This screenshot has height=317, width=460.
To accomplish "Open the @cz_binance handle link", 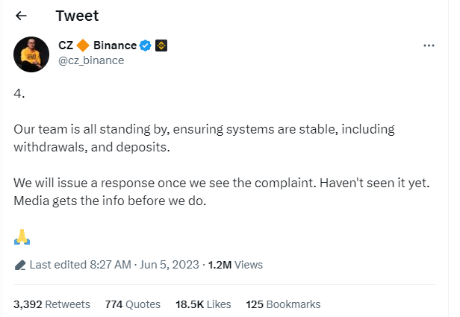I will (91, 60).
